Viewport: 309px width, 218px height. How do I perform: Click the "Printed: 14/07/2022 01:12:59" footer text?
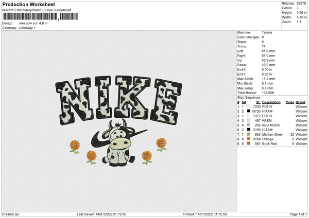(x=205, y=214)
